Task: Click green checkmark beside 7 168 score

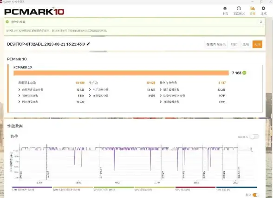Action: coord(244,73)
